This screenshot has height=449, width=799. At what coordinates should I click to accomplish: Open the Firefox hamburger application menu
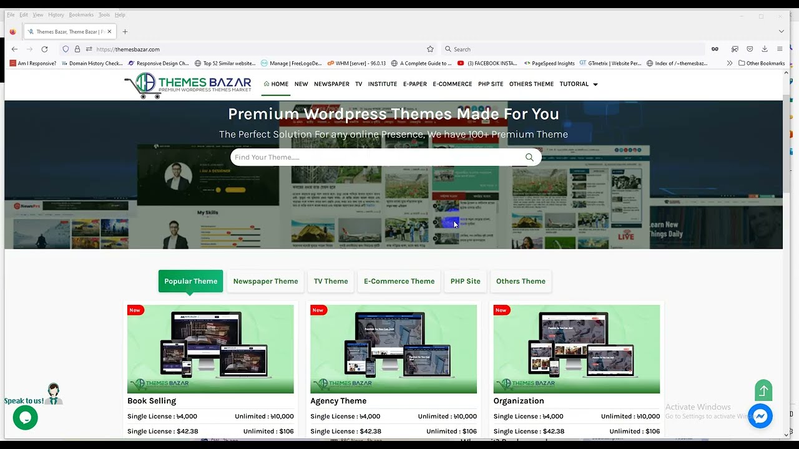tap(780, 49)
